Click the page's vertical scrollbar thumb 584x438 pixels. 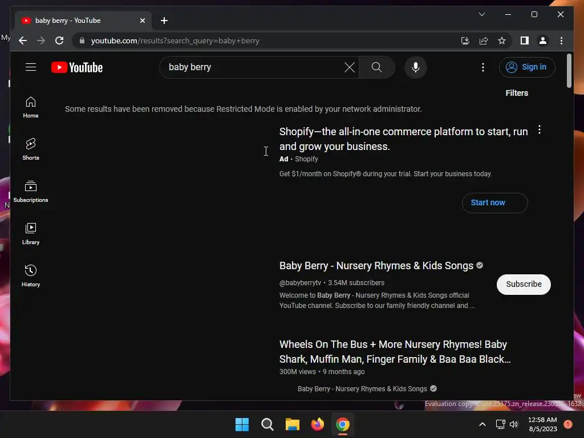(569, 71)
